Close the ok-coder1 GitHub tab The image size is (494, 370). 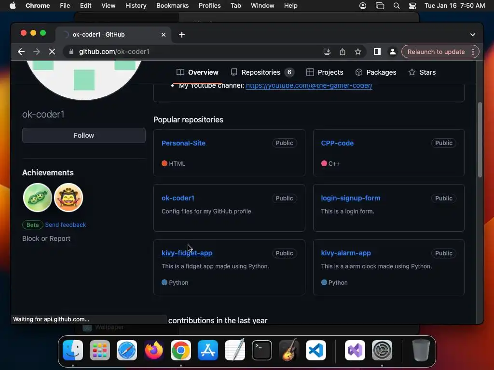click(164, 35)
